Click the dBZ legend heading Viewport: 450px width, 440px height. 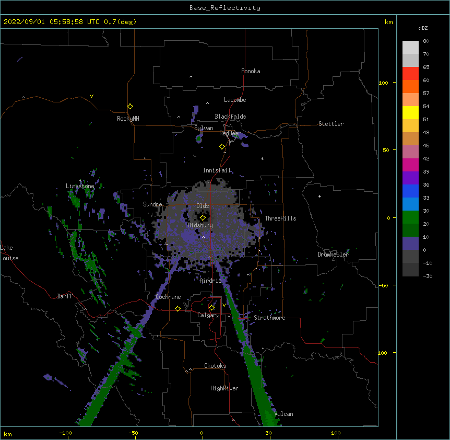pos(423,28)
